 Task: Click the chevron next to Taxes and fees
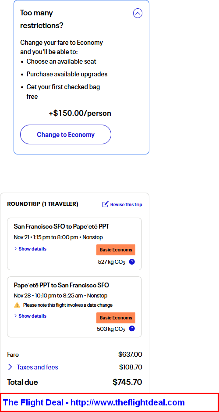[10, 367]
